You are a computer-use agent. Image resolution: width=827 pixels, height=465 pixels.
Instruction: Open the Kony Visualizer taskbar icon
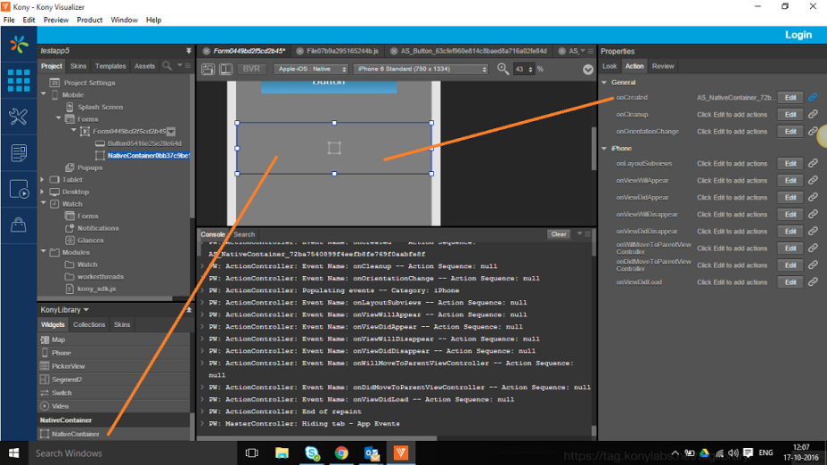[x=401, y=453]
